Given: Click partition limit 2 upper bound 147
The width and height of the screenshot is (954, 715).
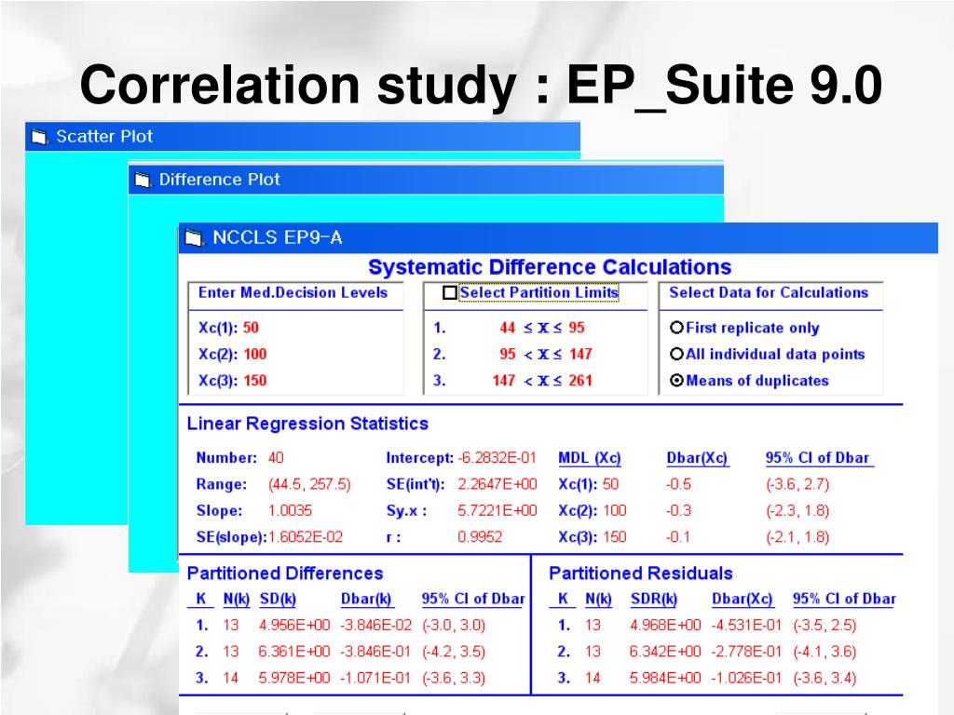Looking at the screenshot, I should pyautogui.click(x=581, y=354).
